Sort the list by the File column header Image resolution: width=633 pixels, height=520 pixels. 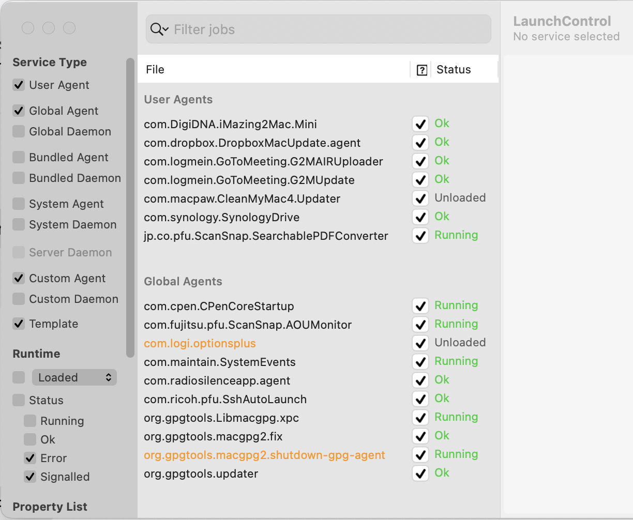click(274, 70)
